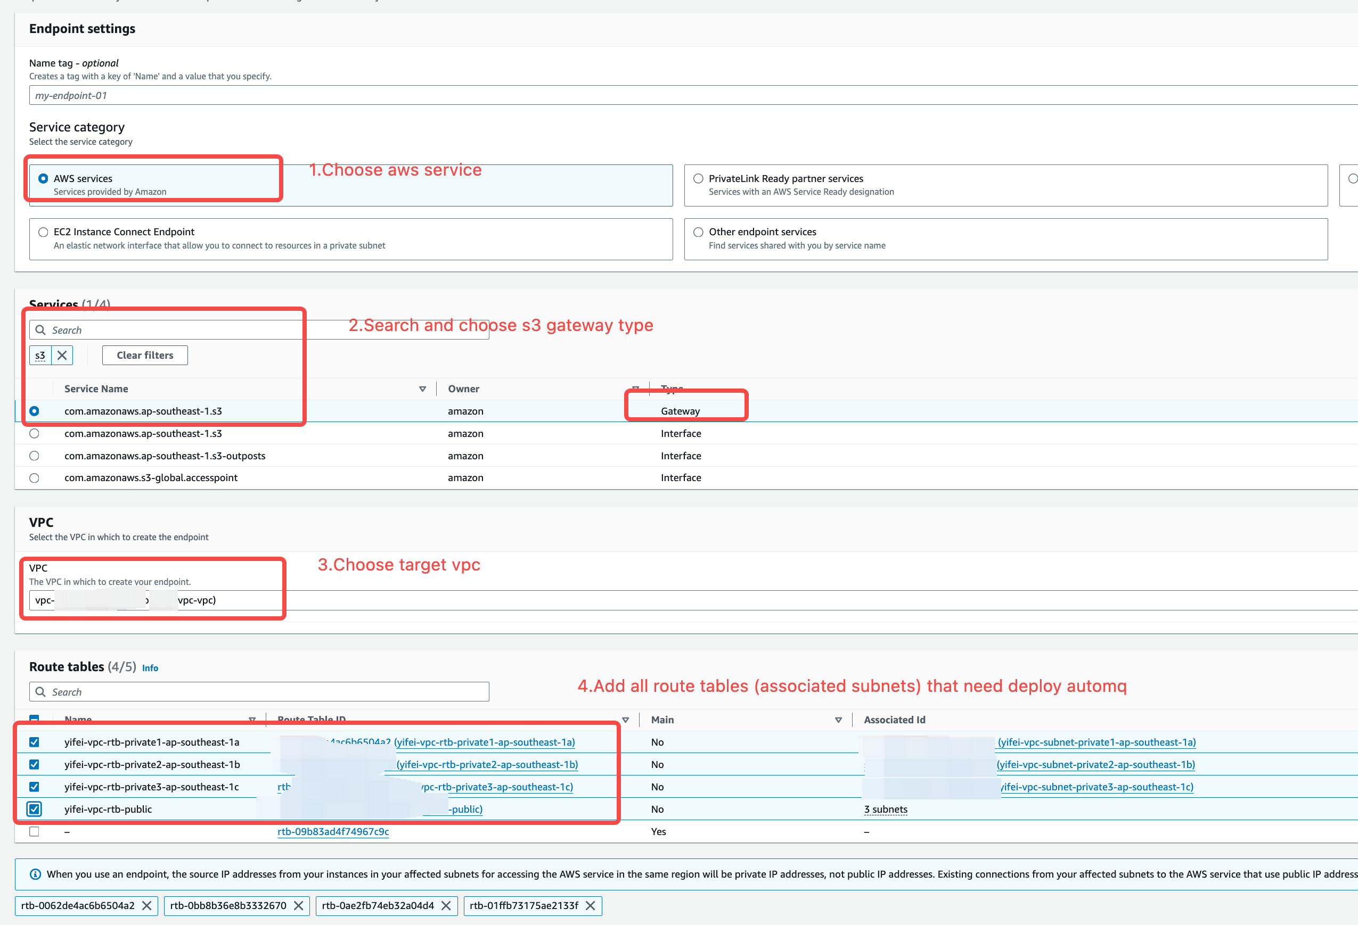Select the EC2 Instance Connect Endpoint radio
Screen dimensions: 1358x925
(x=43, y=233)
